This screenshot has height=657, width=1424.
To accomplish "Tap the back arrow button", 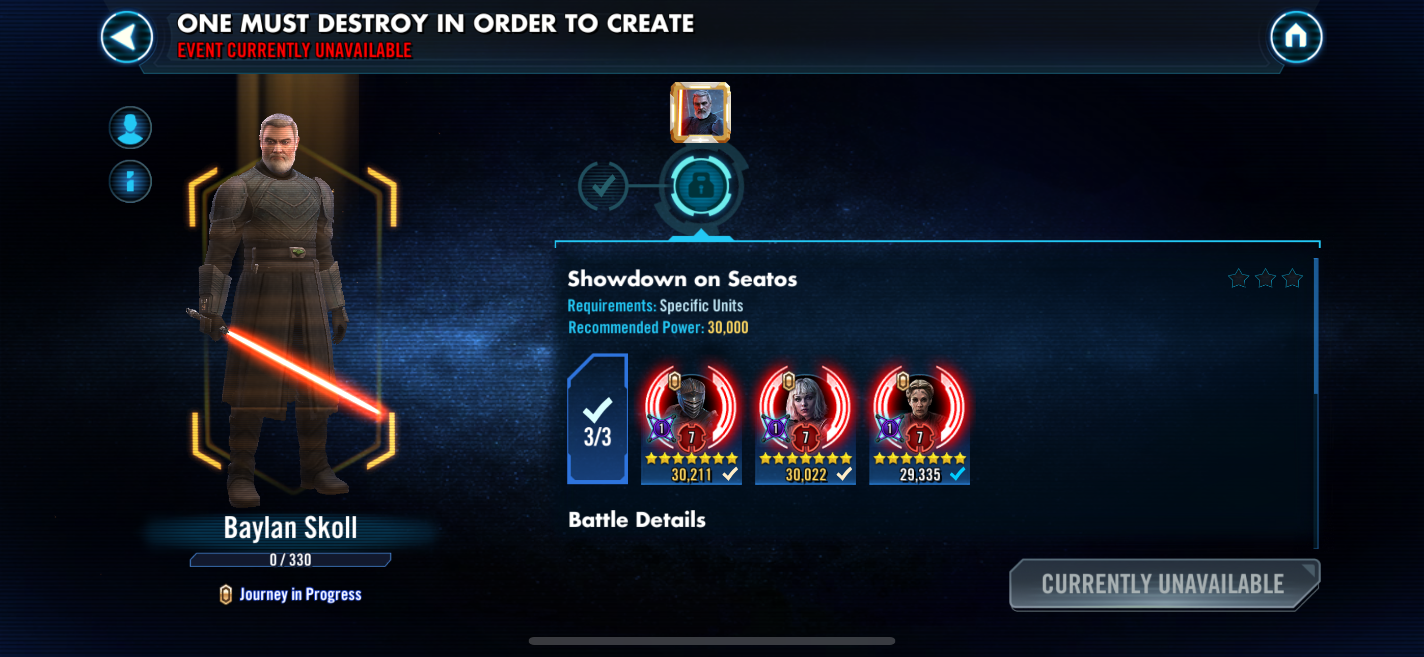I will click(127, 37).
